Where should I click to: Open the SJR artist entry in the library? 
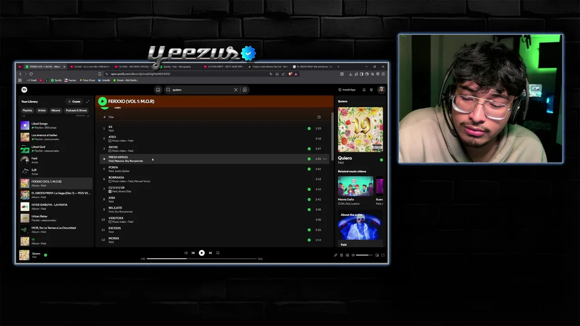(56, 172)
